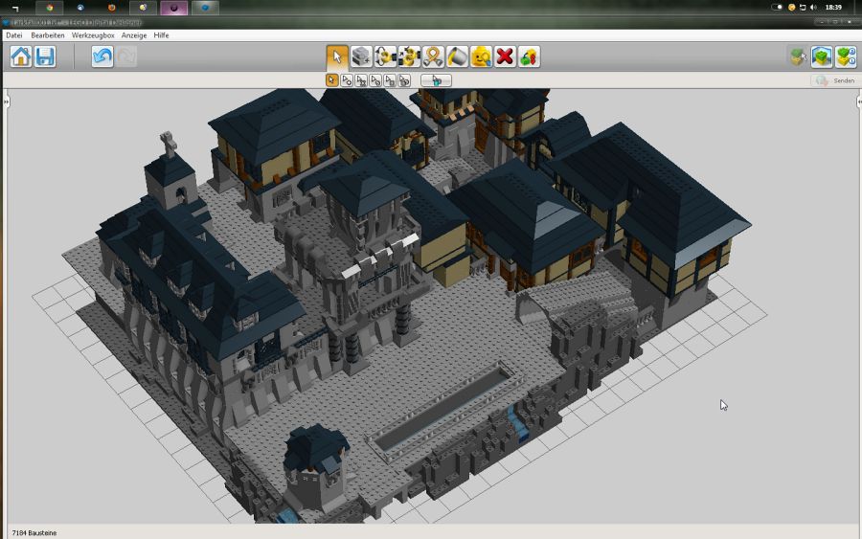Viewport: 862px width, 539px height.
Task: Click the Home icon in the toolbar
Action: click(20, 56)
